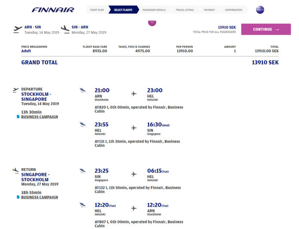Click the Stockholm - Singapore route heading
This screenshot has height=229, width=299.
point(36,97)
